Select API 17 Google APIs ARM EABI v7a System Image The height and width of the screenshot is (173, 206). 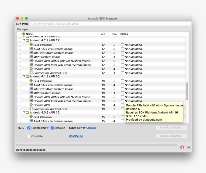pos(62,61)
